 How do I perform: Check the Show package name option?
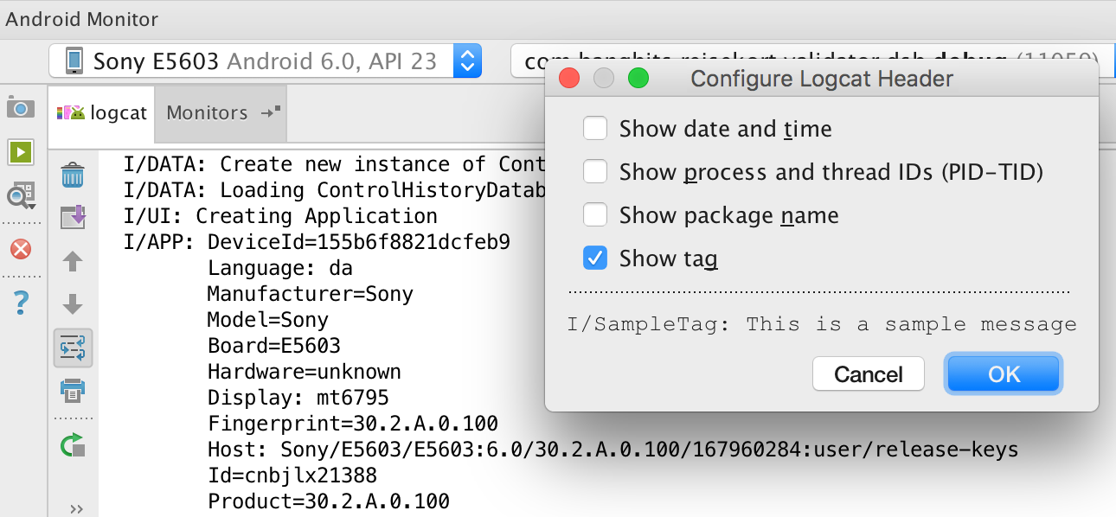click(595, 214)
